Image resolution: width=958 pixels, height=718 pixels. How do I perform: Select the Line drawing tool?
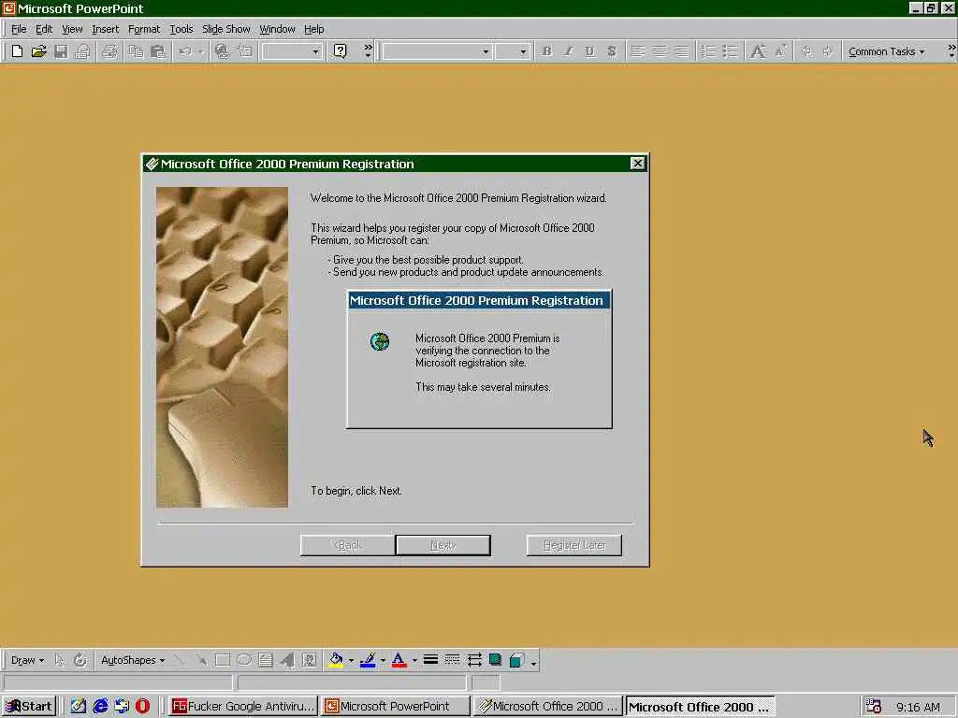180,660
